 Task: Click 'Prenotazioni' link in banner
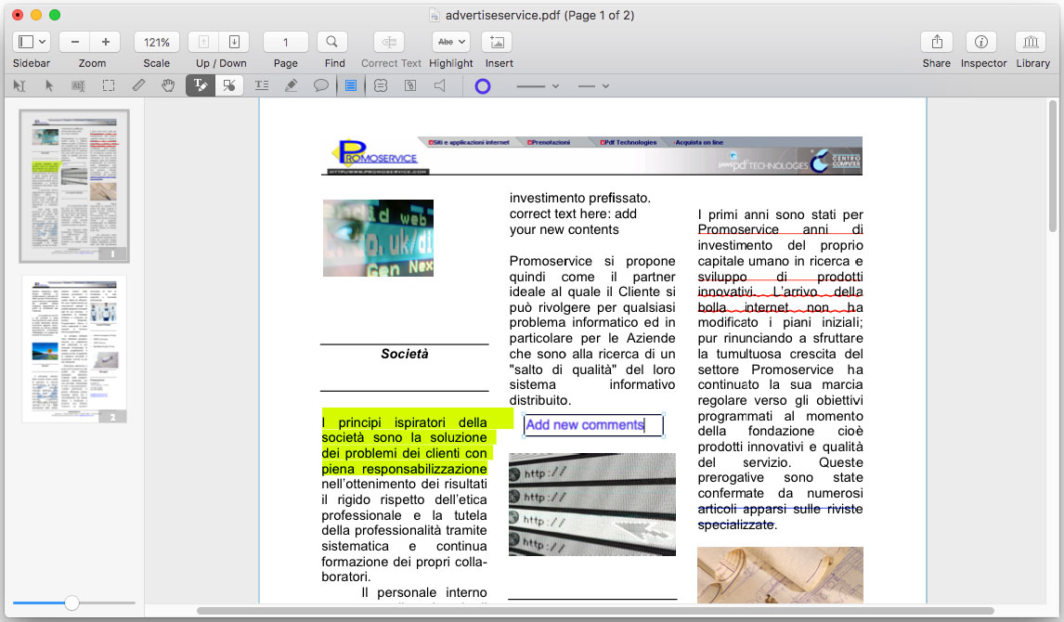click(549, 142)
